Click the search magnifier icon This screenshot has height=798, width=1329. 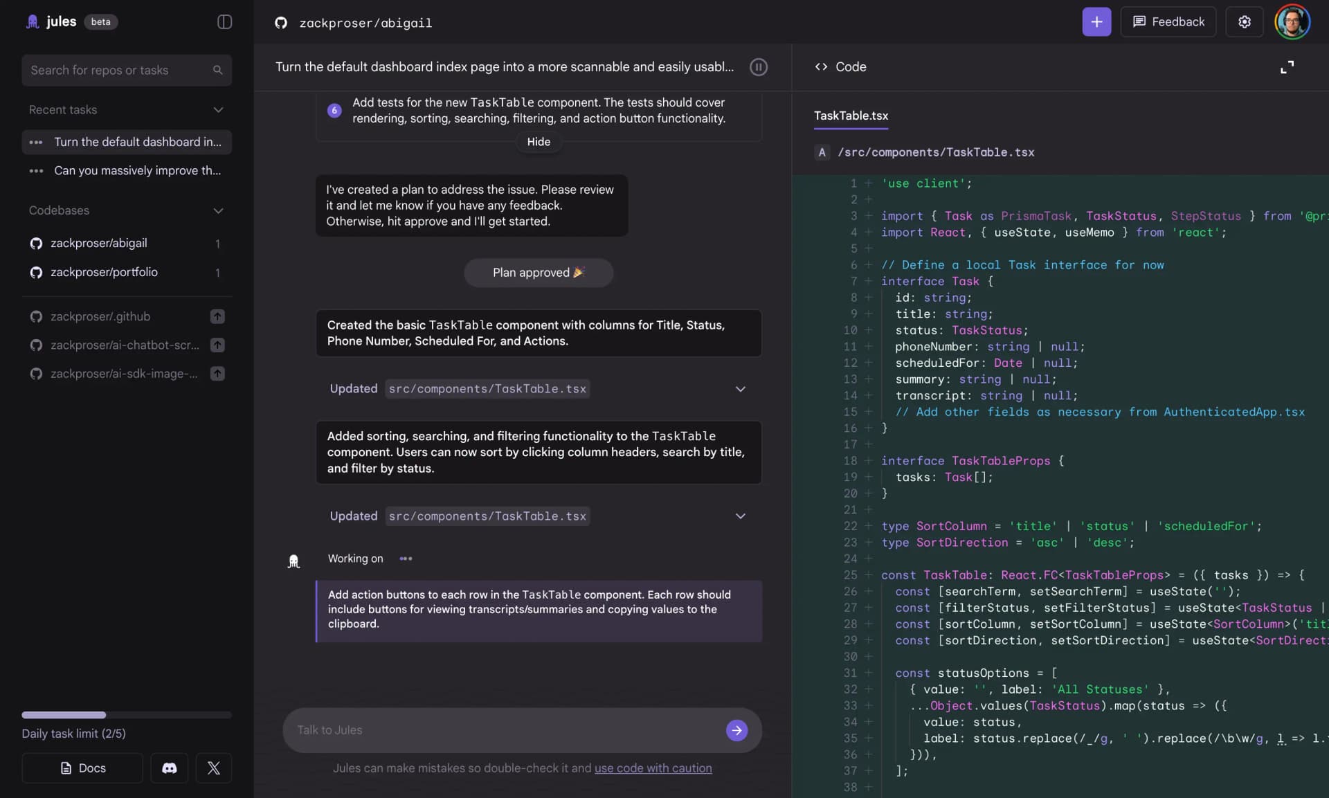point(217,70)
